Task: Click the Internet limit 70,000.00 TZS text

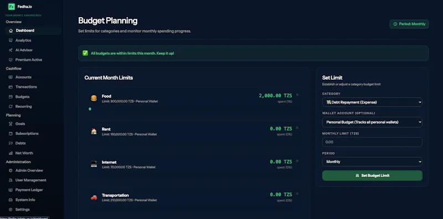Action: [117, 168]
